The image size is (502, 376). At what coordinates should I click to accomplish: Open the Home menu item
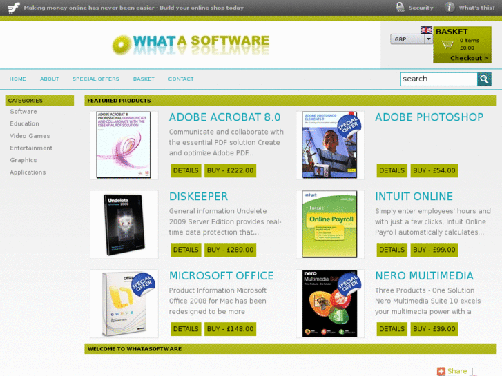(x=18, y=79)
